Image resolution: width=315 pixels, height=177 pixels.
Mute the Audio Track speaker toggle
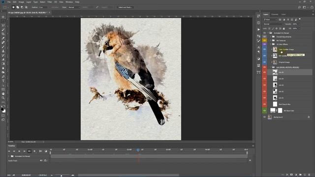(41, 161)
